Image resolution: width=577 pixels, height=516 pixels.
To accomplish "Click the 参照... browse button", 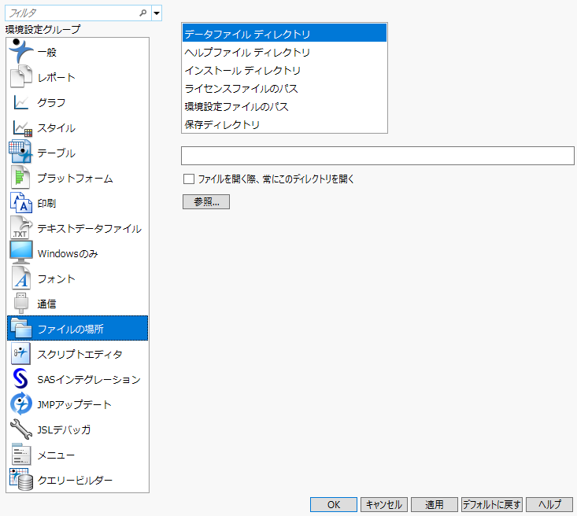I will click(x=205, y=202).
